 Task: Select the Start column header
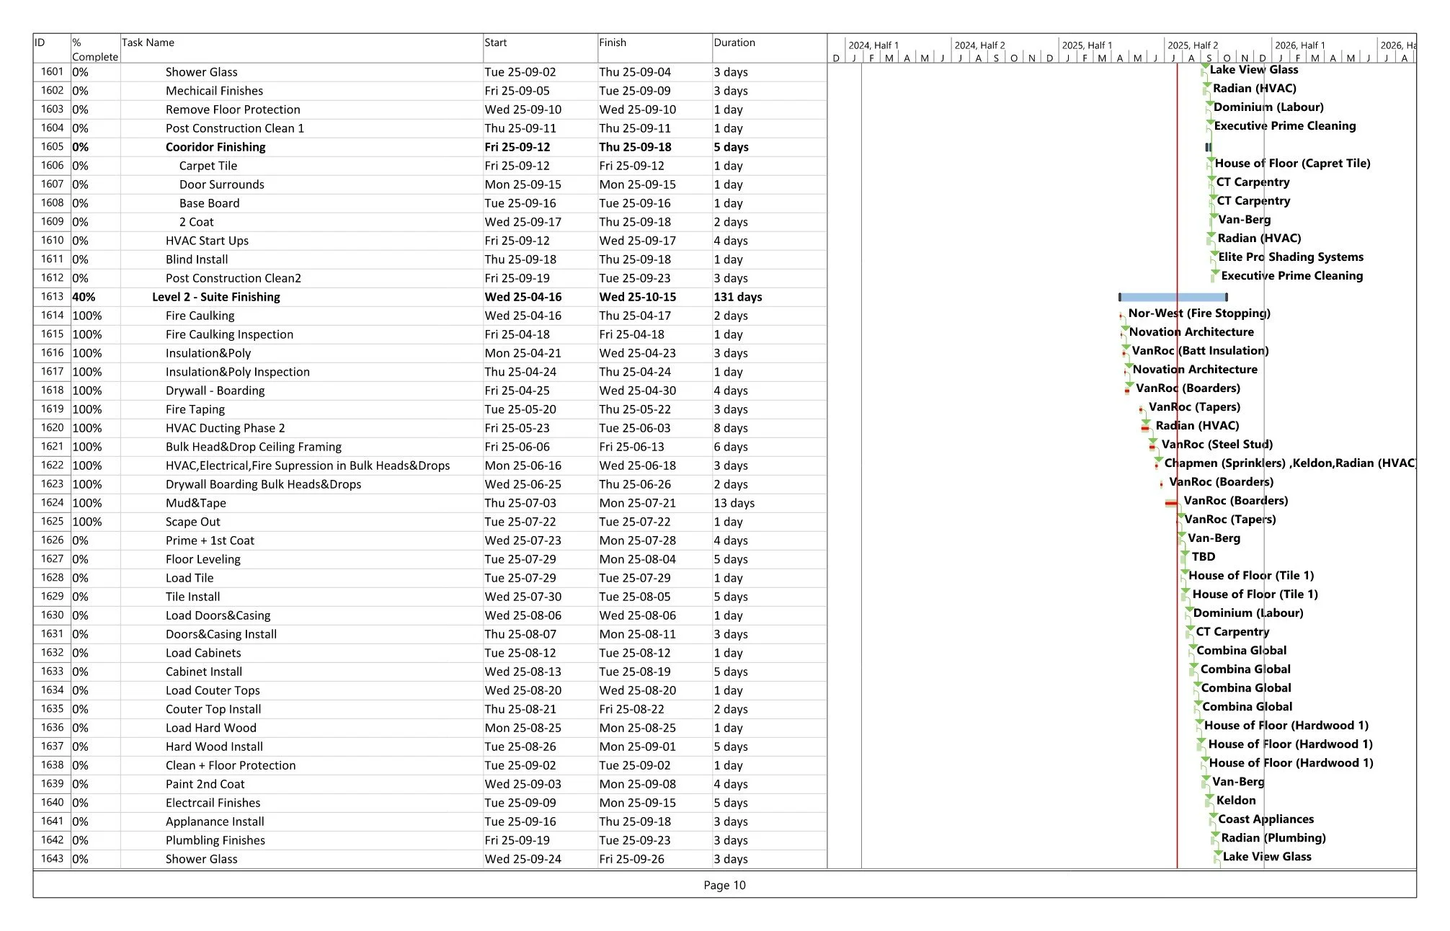(496, 43)
